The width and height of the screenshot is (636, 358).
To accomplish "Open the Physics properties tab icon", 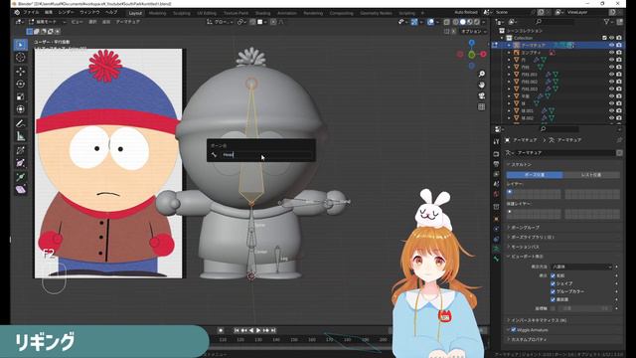I will click(496, 229).
